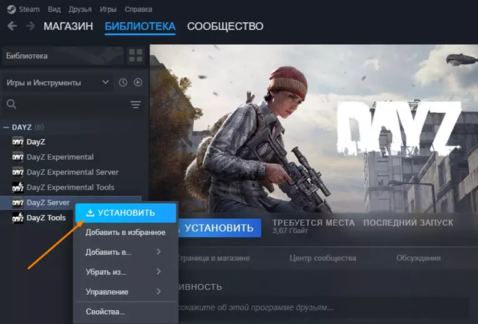Image resolution: width=478 pixels, height=324 pixels.
Task: Click the 3,67 Гбайт size value
Action: pyautogui.click(x=290, y=231)
